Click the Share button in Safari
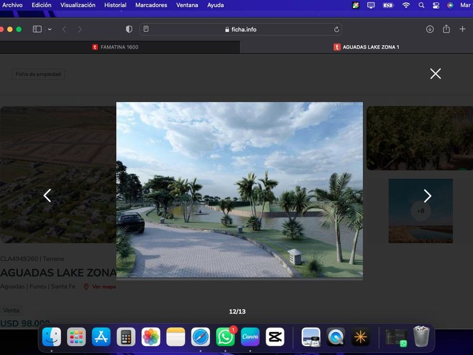473x355 pixels. pyautogui.click(x=446, y=29)
